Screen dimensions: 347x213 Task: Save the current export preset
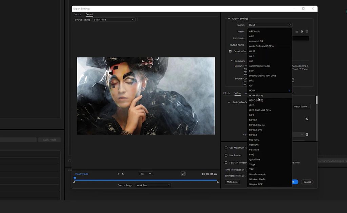(297, 31)
